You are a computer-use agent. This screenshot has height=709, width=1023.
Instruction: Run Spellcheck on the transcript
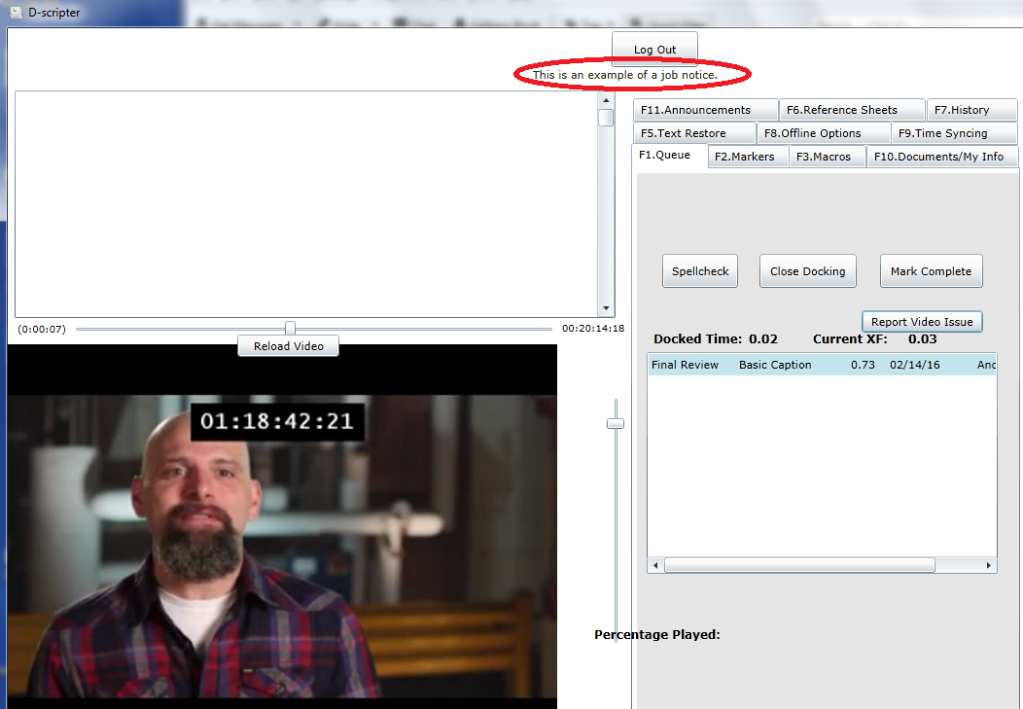[x=700, y=271]
